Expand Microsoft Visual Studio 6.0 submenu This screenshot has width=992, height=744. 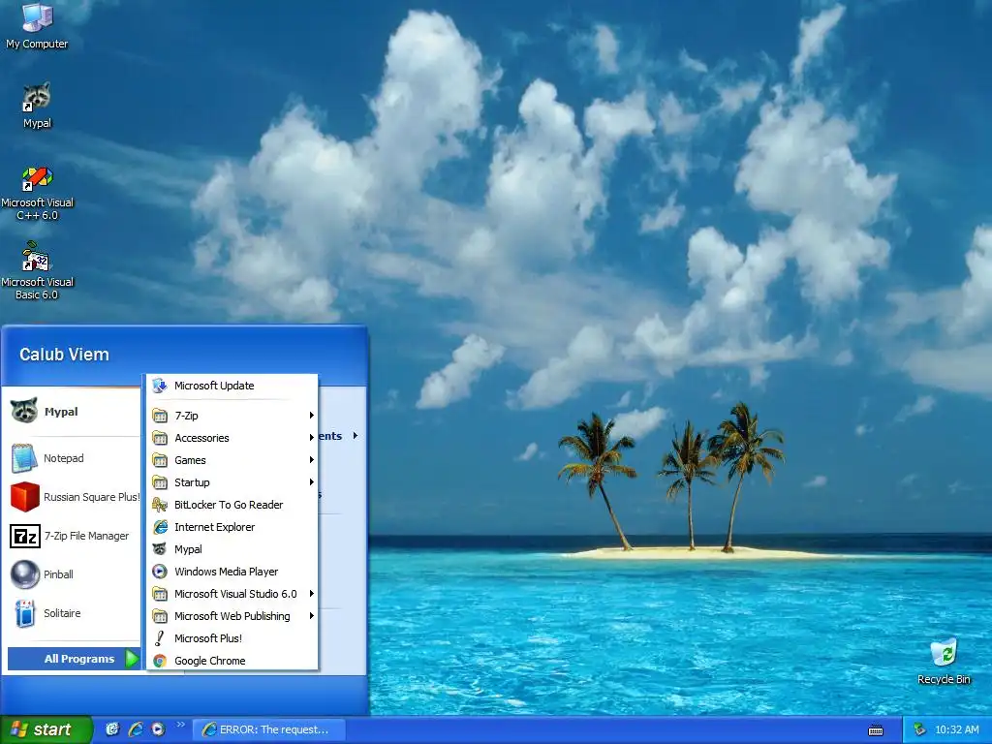click(232, 594)
